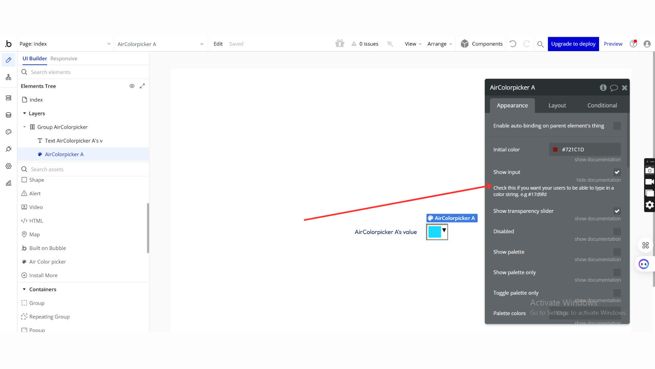The height and width of the screenshot is (369, 655).
Task: Toggle Elements Tree visibility eye icon
Action: click(132, 86)
